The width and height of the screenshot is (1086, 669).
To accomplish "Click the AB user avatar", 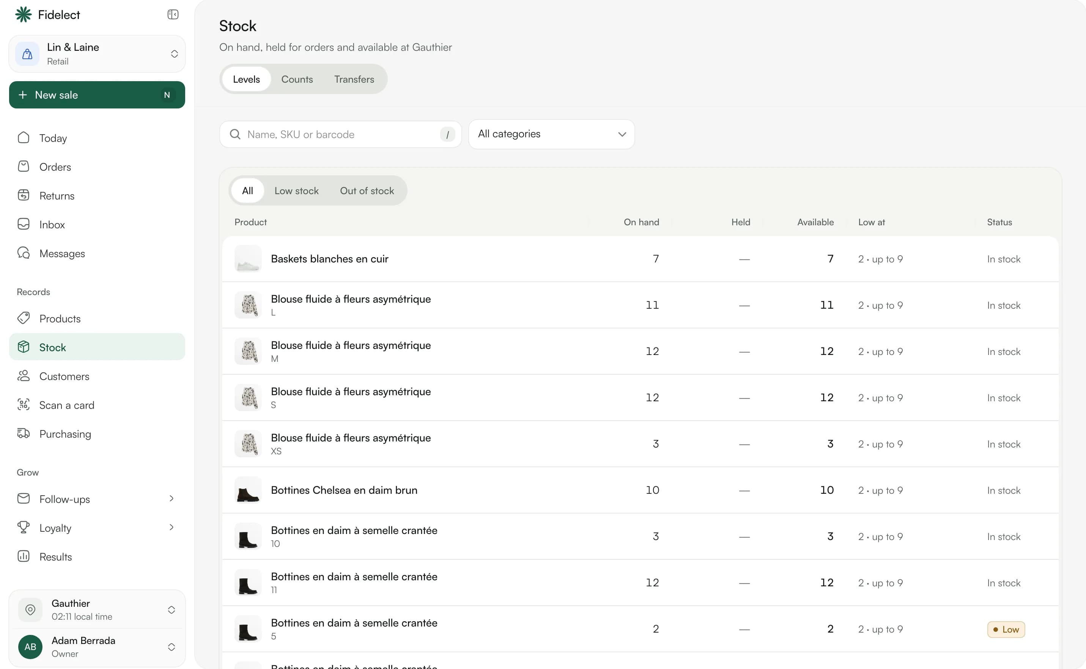I will (30, 647).
